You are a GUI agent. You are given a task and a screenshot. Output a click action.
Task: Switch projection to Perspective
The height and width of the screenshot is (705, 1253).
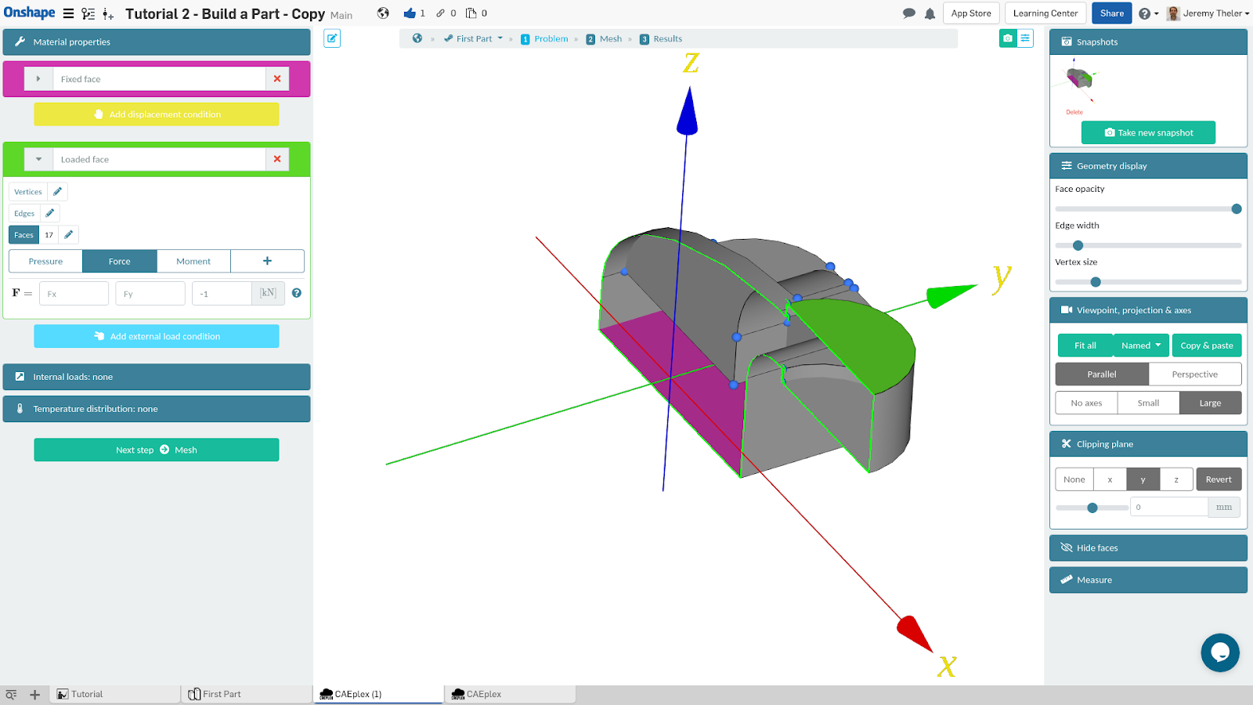coord(1194,374)
